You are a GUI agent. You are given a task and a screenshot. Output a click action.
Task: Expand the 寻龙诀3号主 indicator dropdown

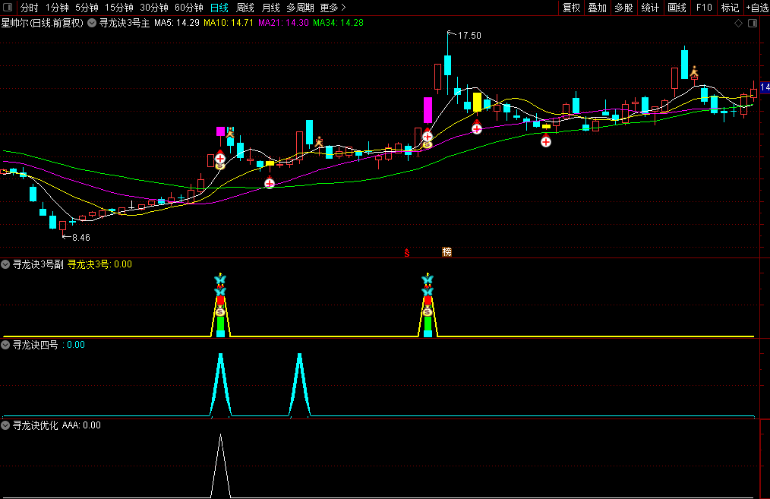pyautogui.click(x=92, y=23)
